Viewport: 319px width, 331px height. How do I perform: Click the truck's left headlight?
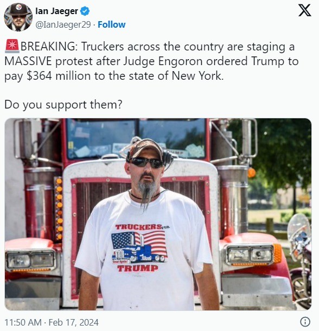pos(31,260)
